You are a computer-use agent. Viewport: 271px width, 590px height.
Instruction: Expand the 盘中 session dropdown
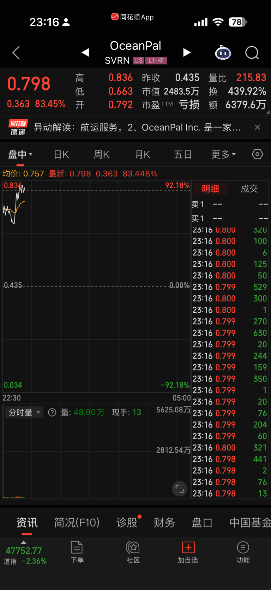click(x=20, y=154)
